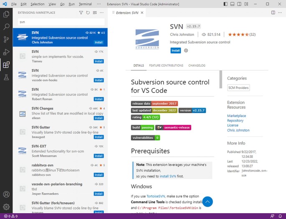The image size is (286, 219).
Task: Toggle bottom panel layout button
Action: [x=233, y=4]
